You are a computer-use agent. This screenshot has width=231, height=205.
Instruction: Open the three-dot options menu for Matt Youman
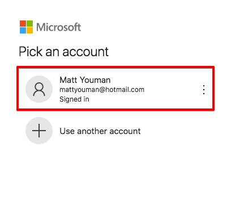tap(204, 90)
